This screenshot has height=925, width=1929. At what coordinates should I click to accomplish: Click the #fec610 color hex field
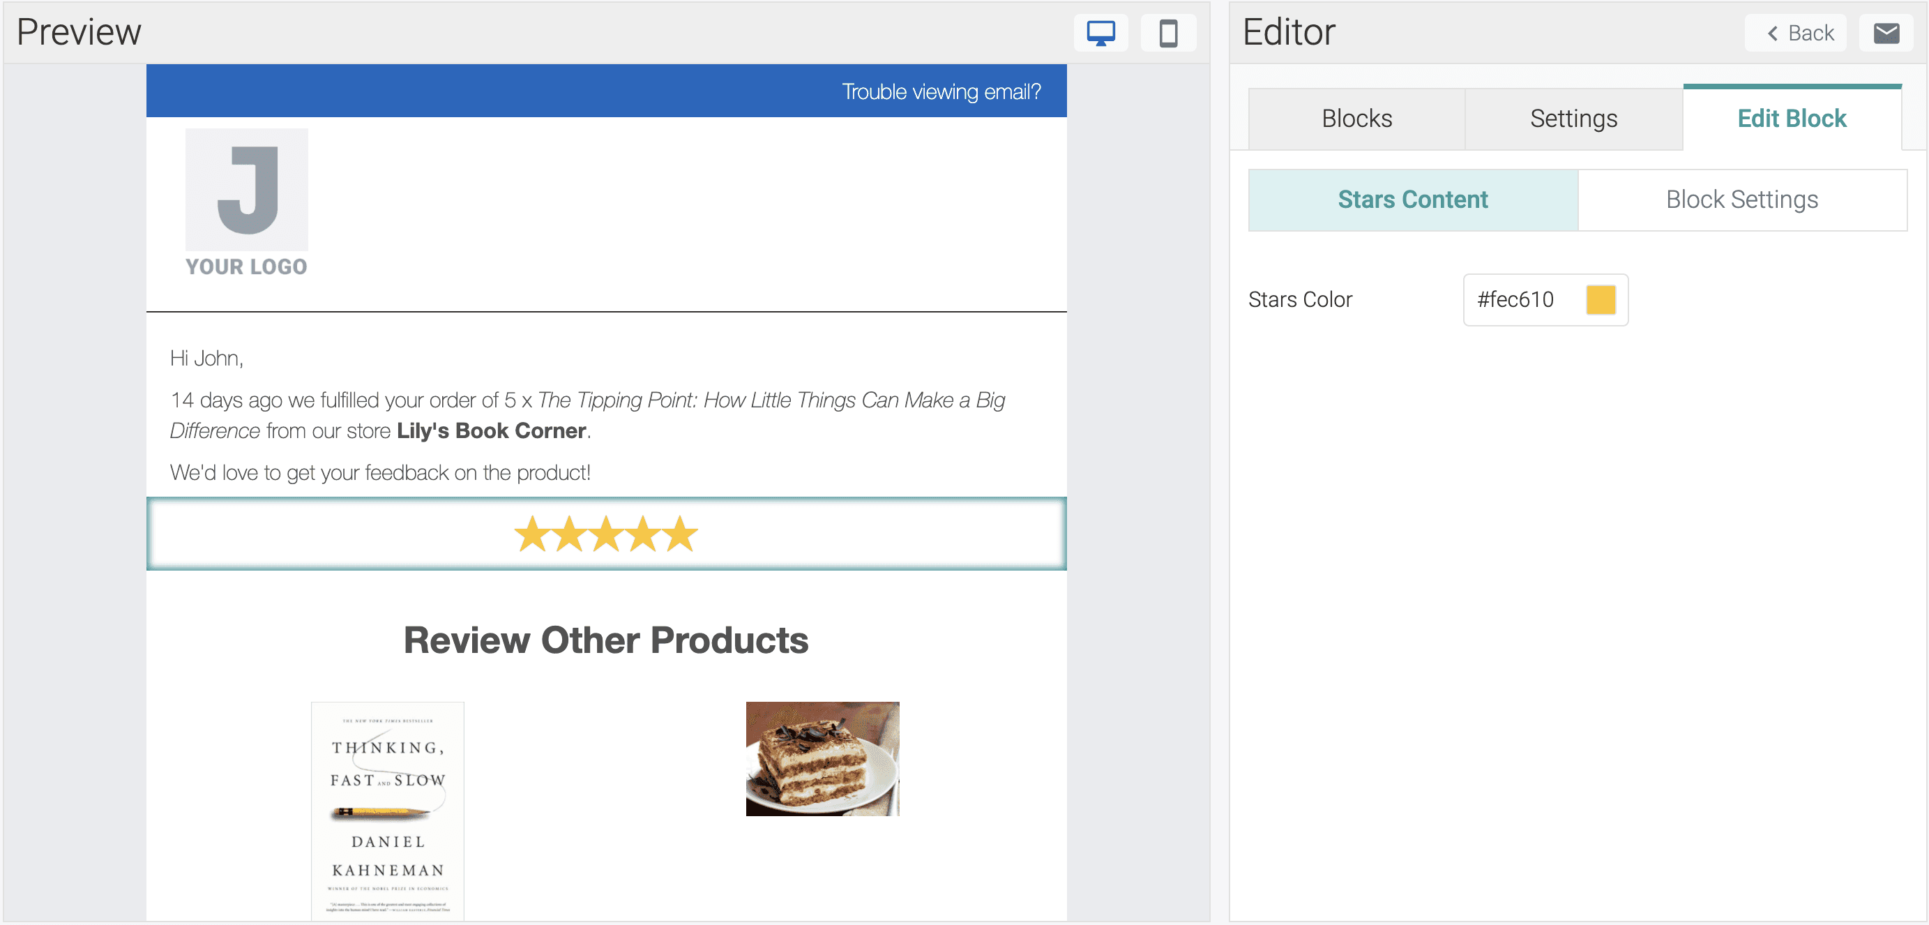click(1515, 299)
